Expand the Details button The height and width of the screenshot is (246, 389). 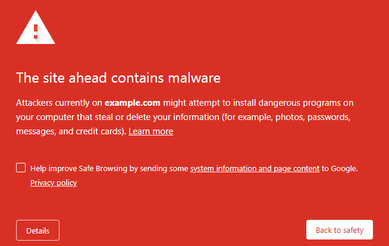(x=37, y=231)
